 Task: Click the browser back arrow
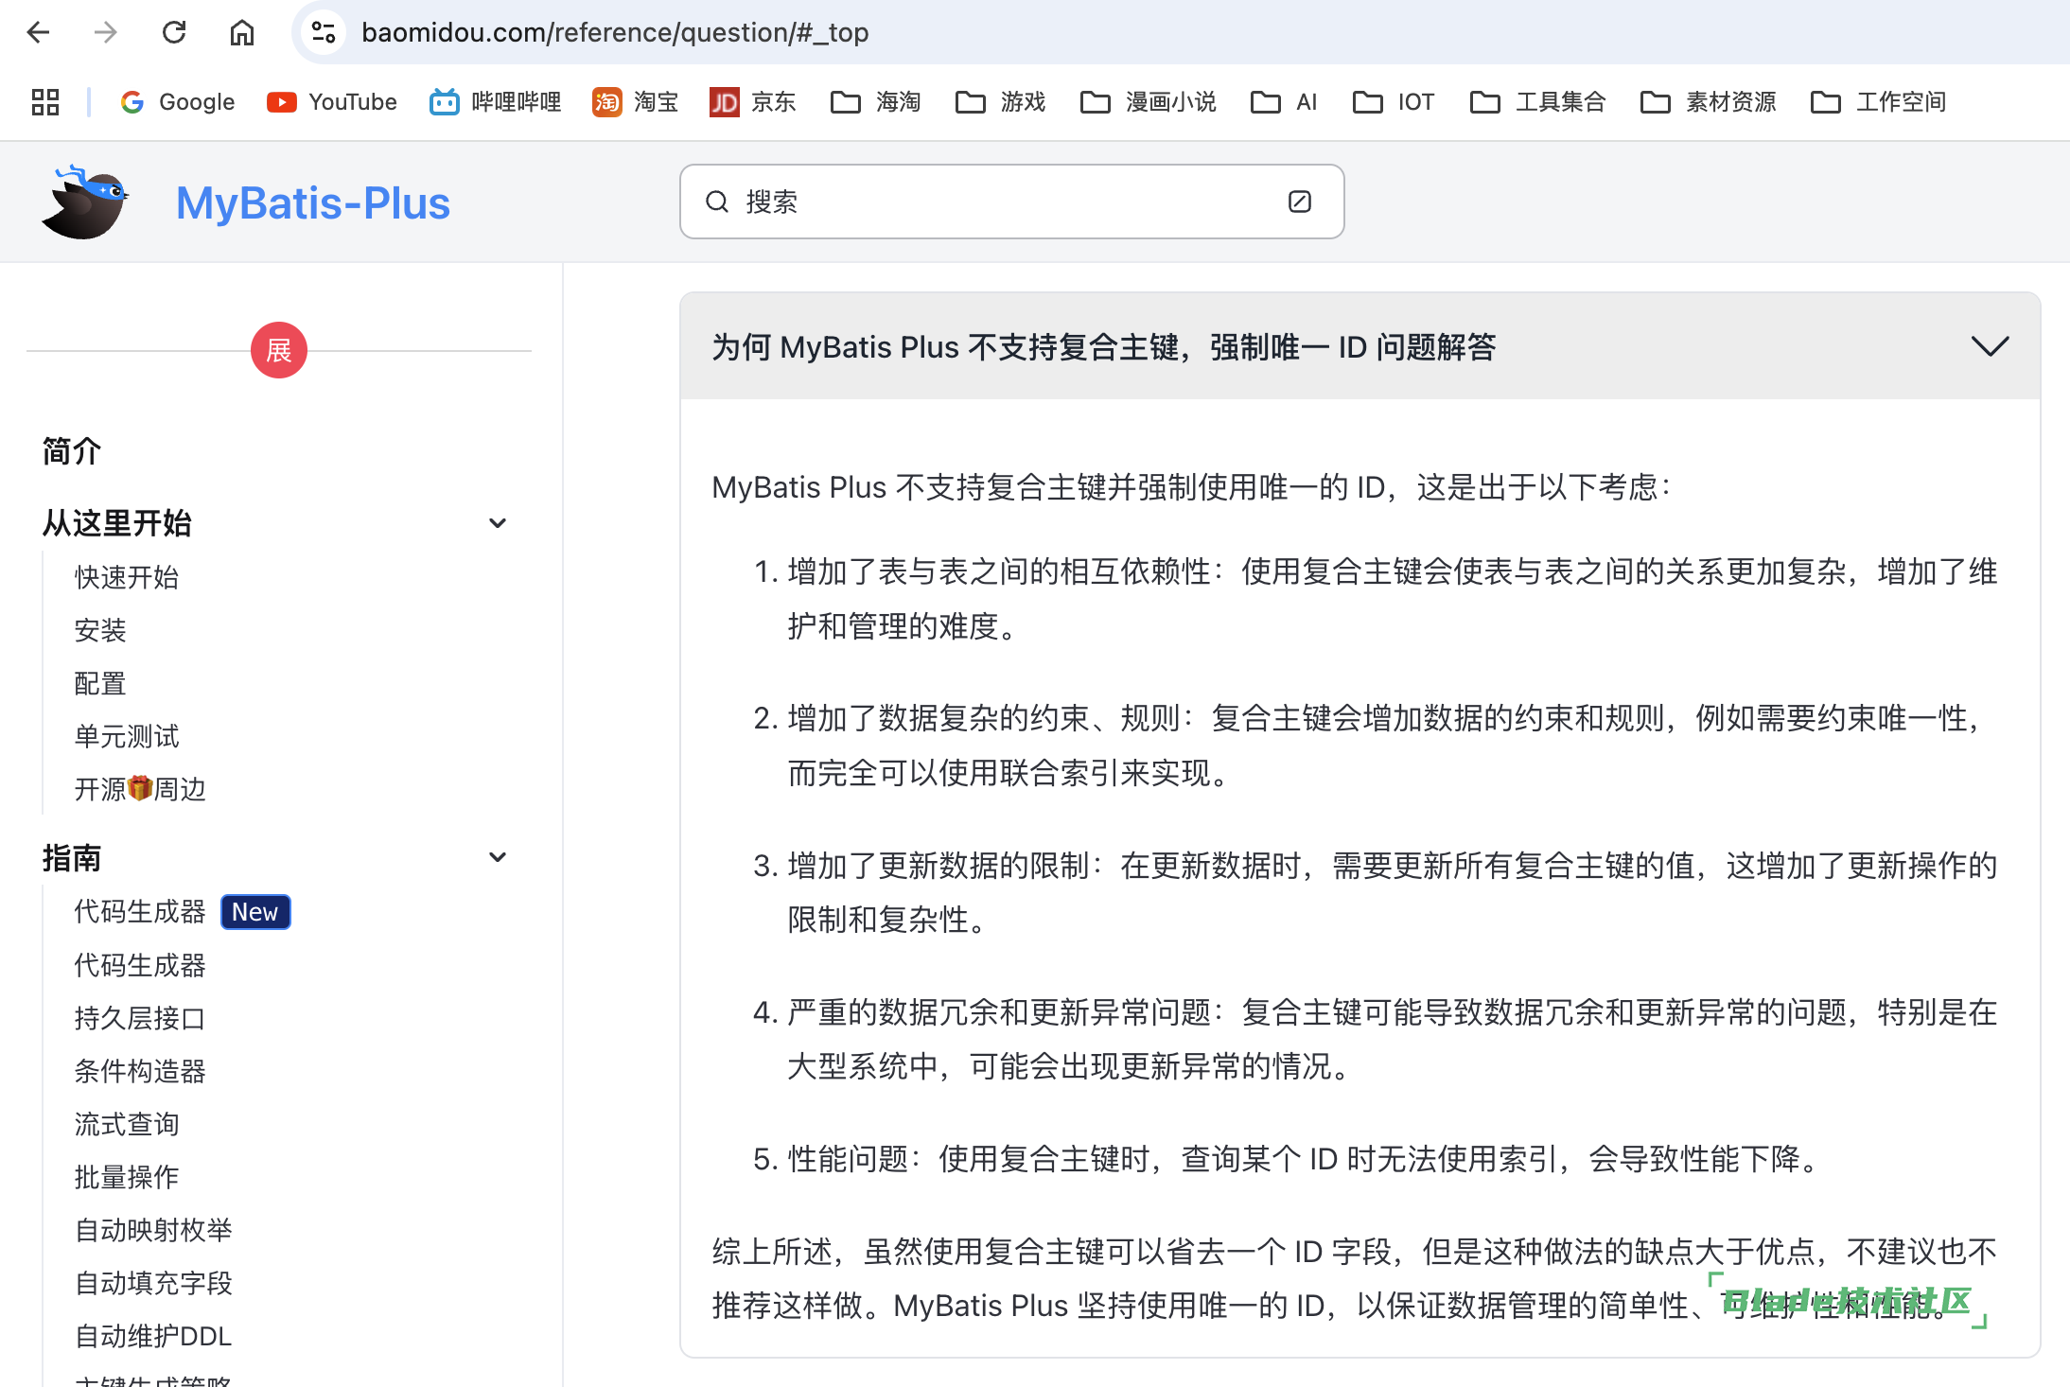38,33
